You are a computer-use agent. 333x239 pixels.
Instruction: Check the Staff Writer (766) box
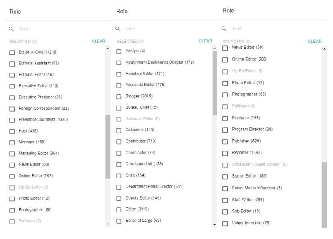(x=225, y=200)
